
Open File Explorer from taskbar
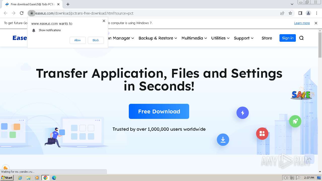pyautogui.click(x=28, y=178)
